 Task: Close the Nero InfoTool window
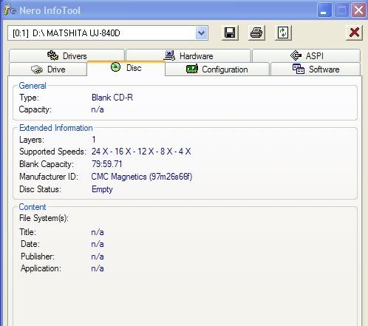358,10
